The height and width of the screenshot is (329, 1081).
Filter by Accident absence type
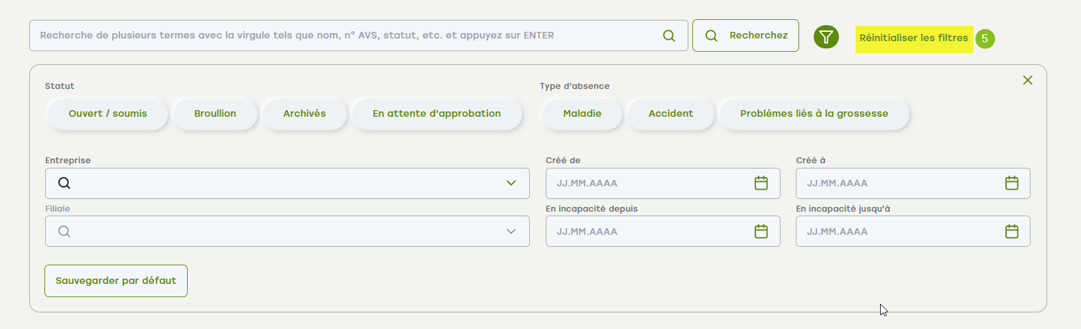tap(670, 113)
